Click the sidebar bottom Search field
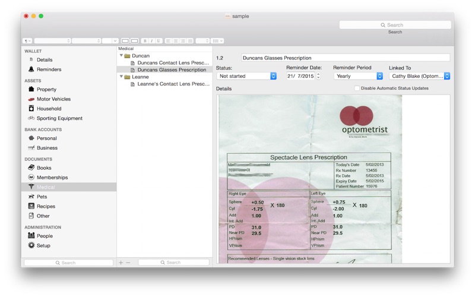Viewport: 475px width, 297px height. 68,263
